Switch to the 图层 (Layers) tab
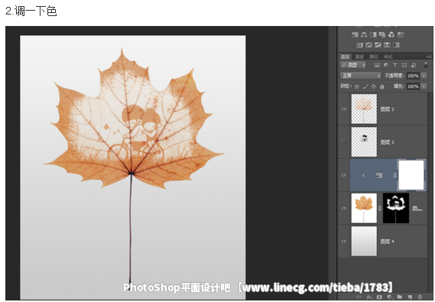The width and height of the screenshot is (435, 302). point(346,57)
